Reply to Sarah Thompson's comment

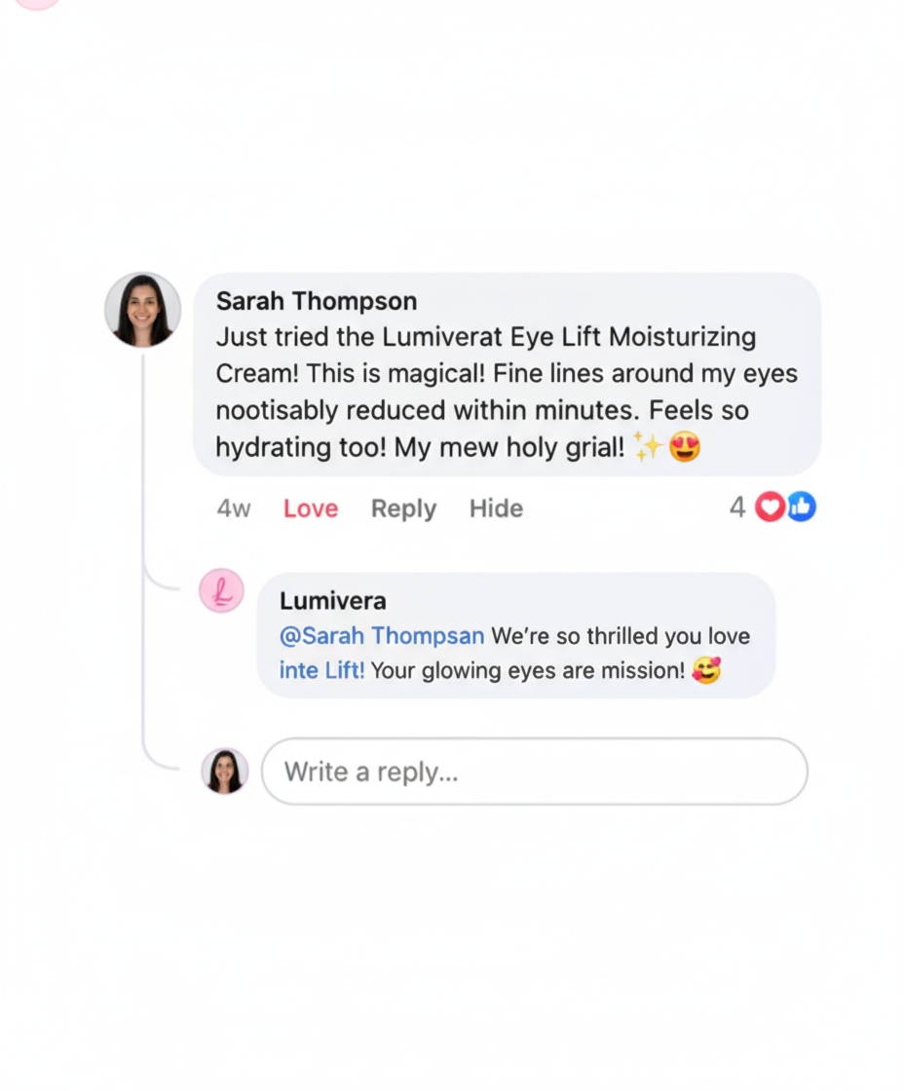[x=403, y=508]
